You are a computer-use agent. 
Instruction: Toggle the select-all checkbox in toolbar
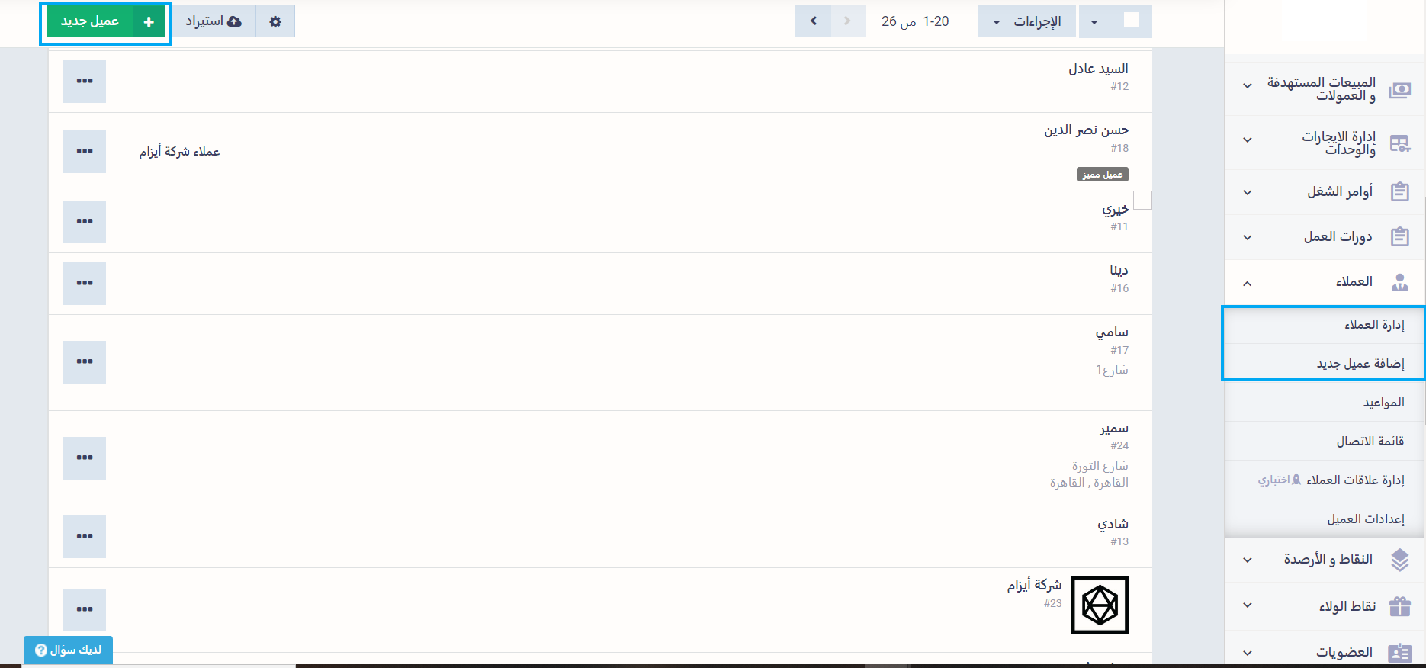point(1132,21)
